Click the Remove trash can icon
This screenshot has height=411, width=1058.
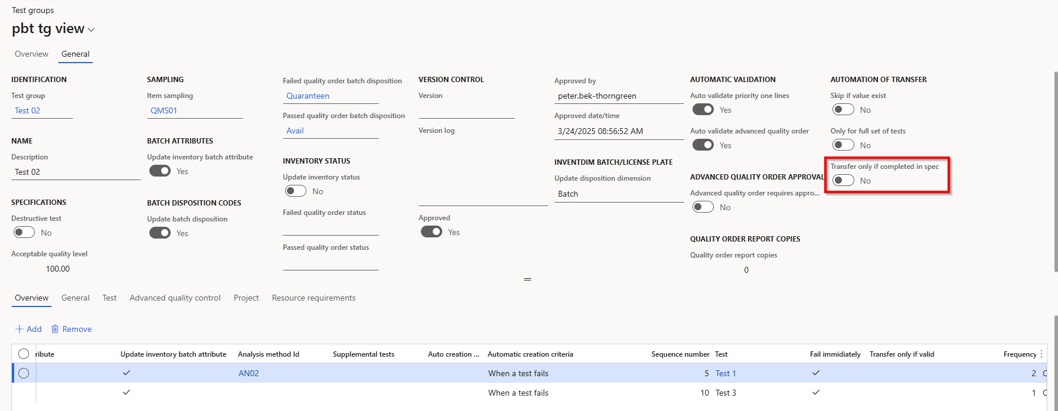tap(55, 329)
